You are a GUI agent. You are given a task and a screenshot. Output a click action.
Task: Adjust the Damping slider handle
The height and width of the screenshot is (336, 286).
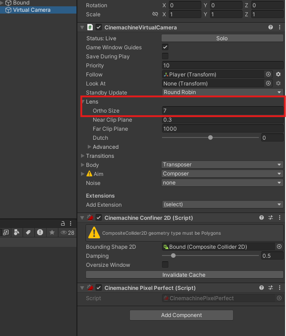(173, 256)
